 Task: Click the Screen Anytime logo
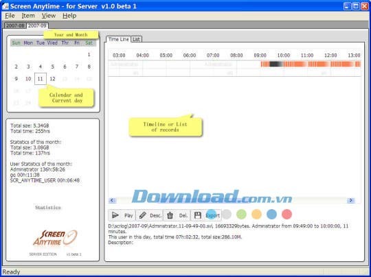55,238
